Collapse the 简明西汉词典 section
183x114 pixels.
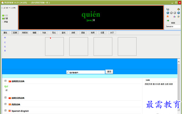[x=5, y=81]
